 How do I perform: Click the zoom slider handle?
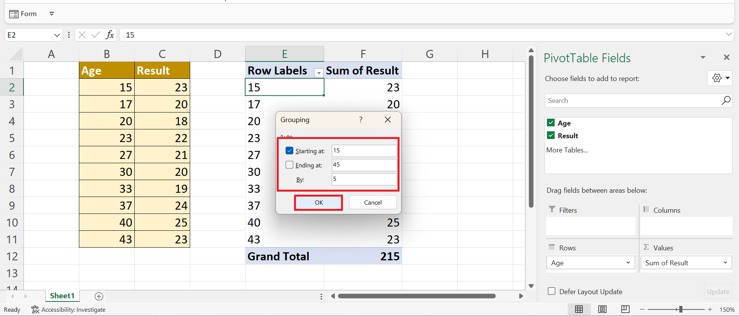coord(680,309)
